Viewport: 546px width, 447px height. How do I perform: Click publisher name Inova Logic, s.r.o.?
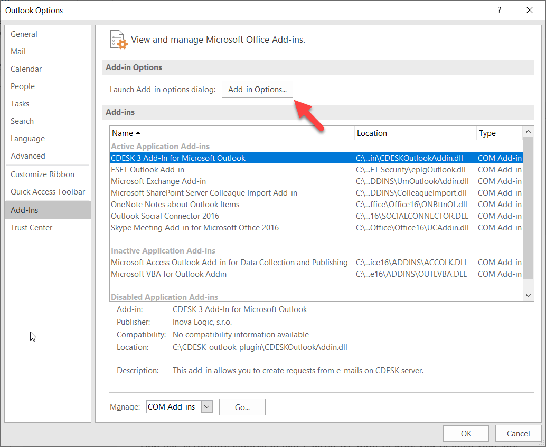202,322
